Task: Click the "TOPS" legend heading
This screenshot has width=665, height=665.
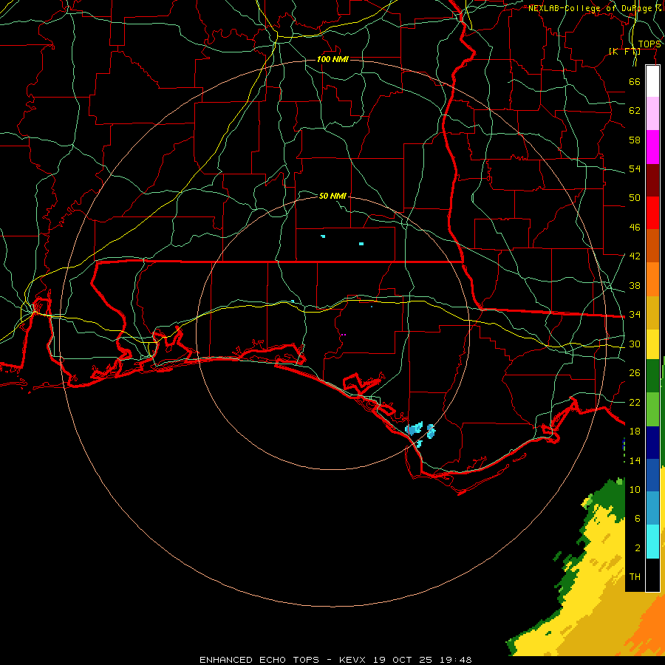Action: tap(649, 44)
